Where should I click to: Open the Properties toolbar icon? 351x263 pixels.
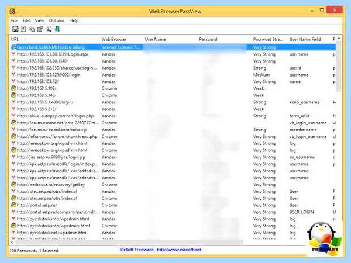pos(40,29)
